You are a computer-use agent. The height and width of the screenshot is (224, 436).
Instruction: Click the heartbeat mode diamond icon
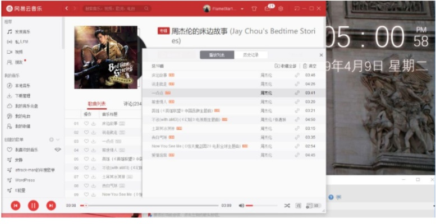tap(58, 150)
